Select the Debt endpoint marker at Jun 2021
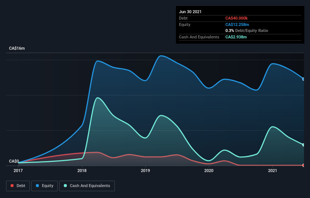The image size is (310, 198). click(x=304, y=165)
